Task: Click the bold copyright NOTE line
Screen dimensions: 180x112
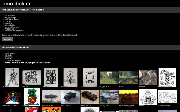Action: coord(27,63)
